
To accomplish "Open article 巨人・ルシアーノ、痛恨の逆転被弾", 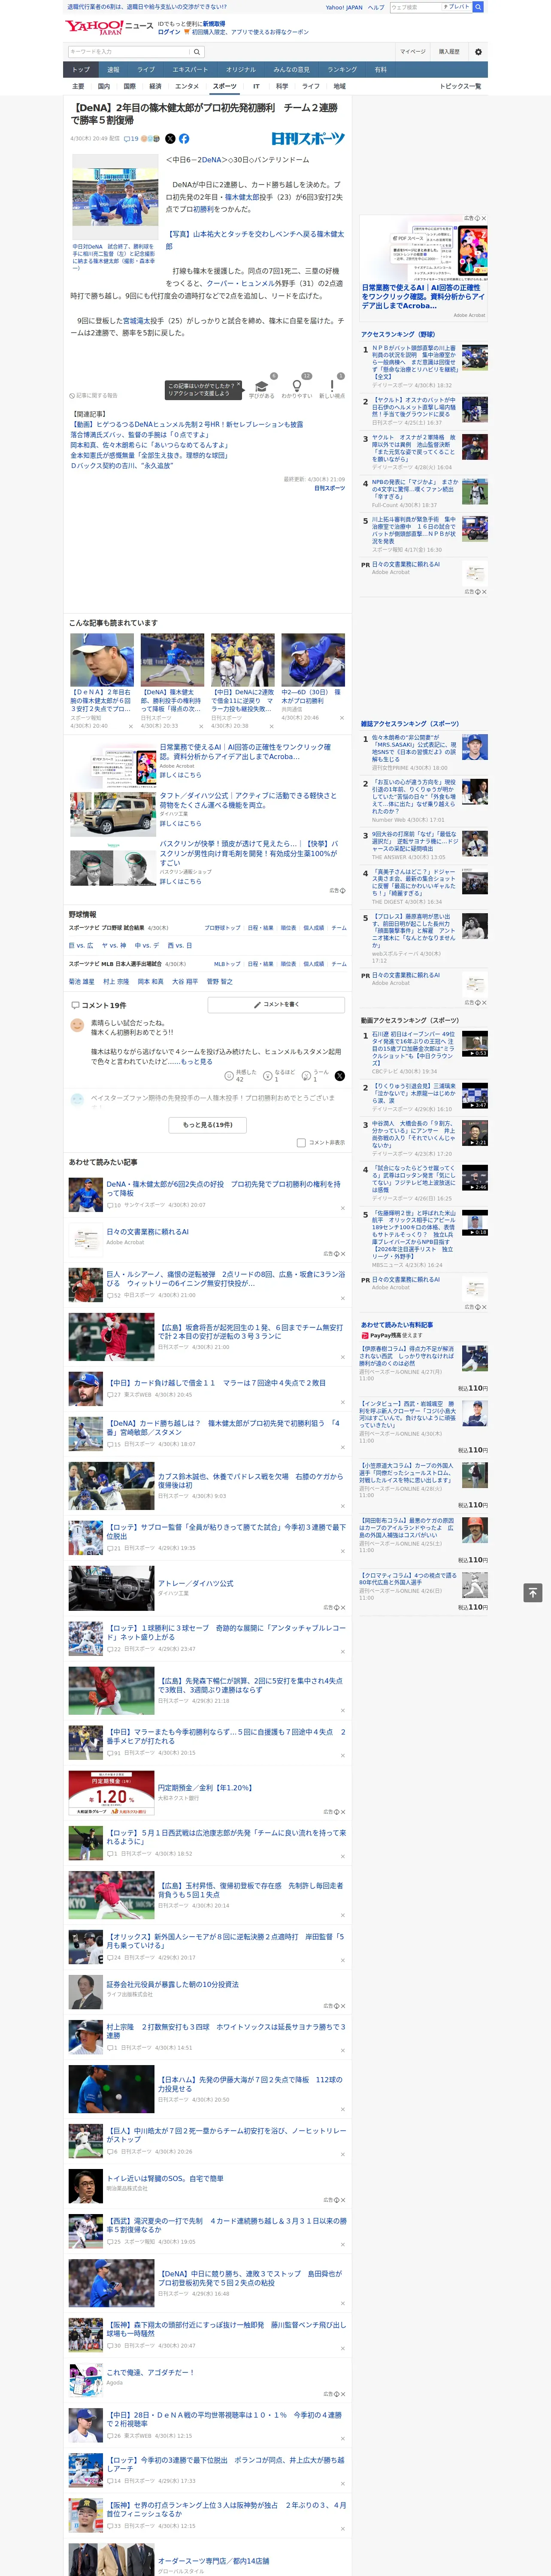I will (226, 1279).
